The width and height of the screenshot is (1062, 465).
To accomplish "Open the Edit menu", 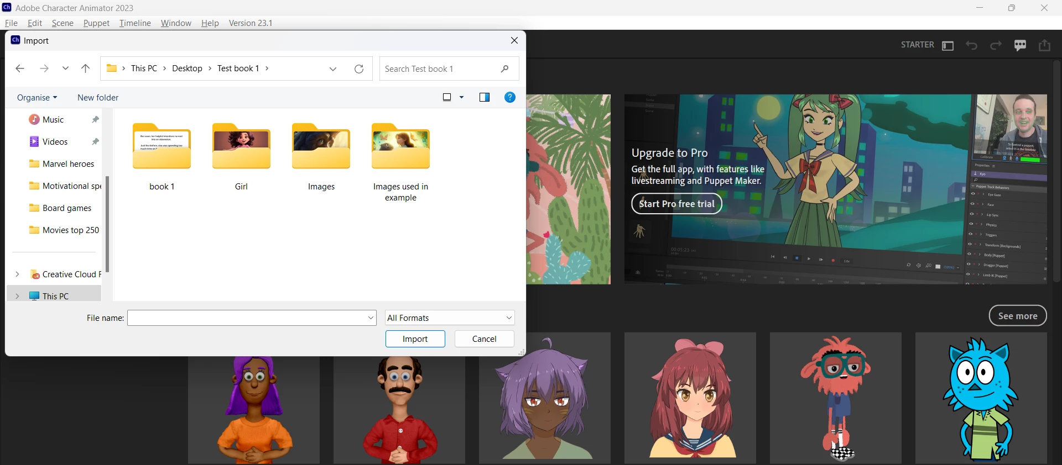I will tap(35, 23).
